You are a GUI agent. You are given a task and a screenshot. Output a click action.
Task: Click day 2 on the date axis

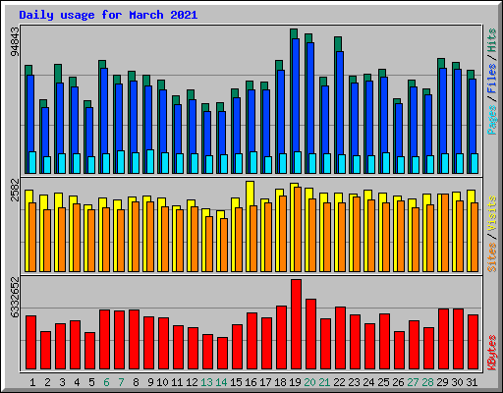(x=47, y=382)
